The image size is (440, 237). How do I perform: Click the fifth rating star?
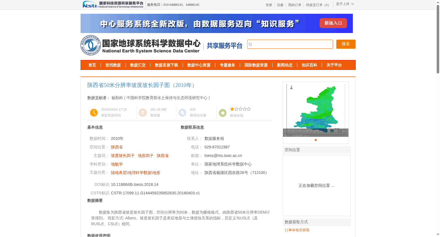point(249,109)
